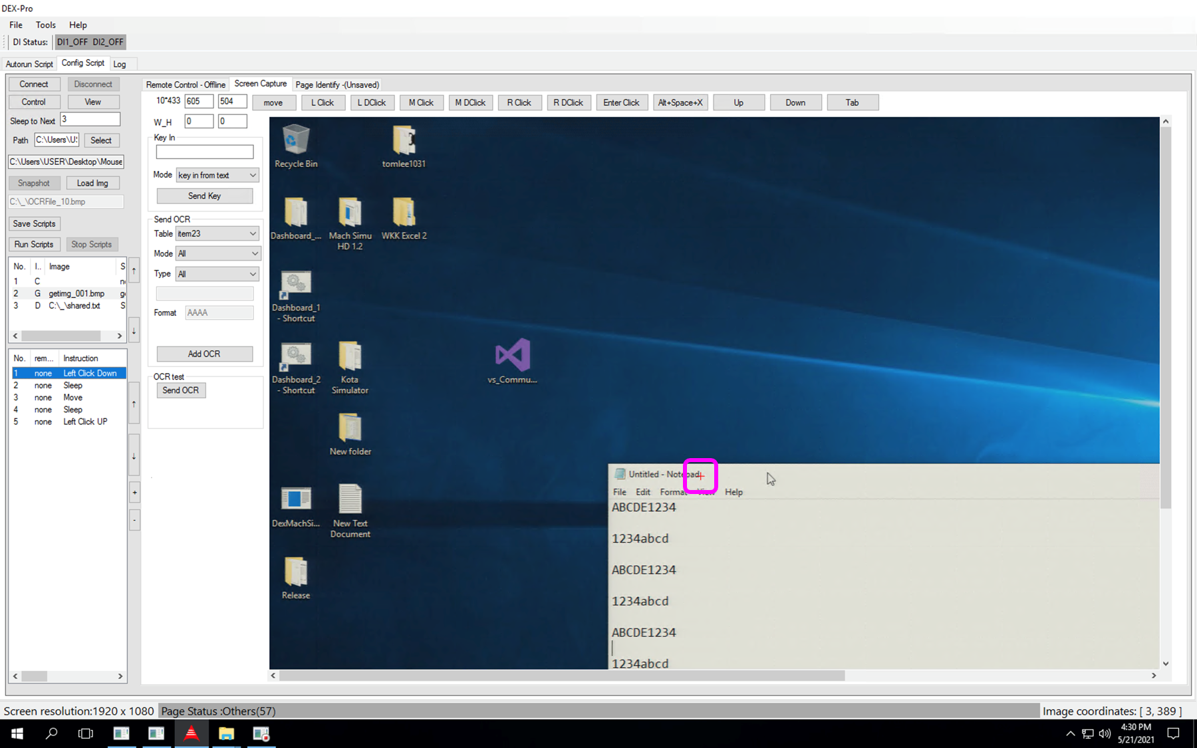Open the Windows Start menu
This screenshot has height=748, width=1197.
click(x=17, y=733)
